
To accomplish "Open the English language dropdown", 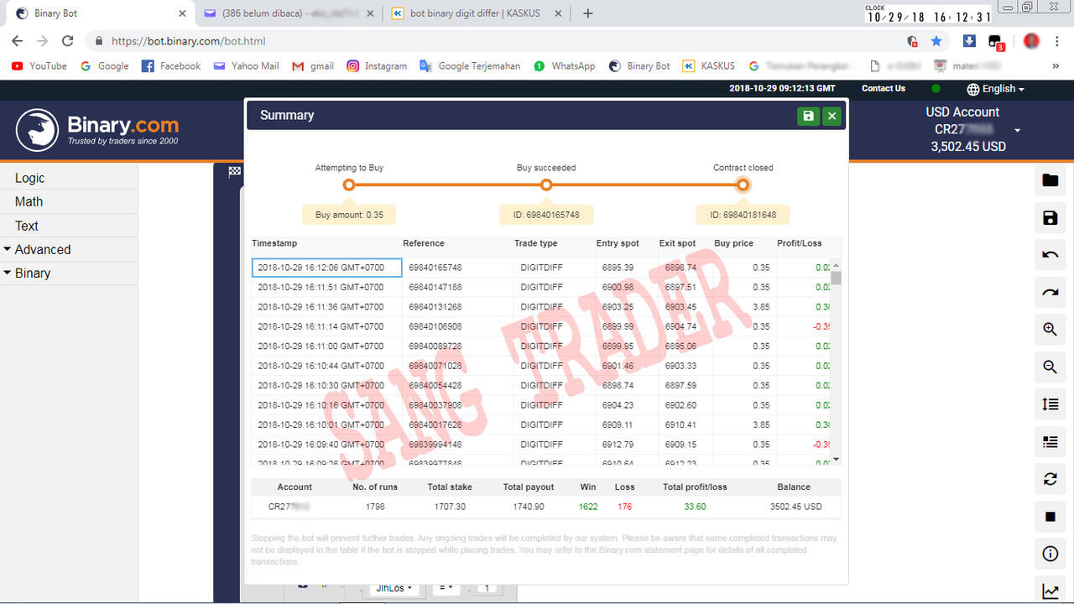I will click(x=995, y=89).
